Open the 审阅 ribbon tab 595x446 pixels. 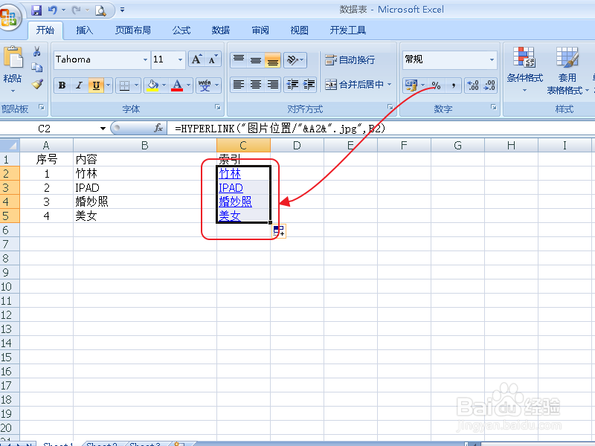pyautogui.click(x=260, y=30)
